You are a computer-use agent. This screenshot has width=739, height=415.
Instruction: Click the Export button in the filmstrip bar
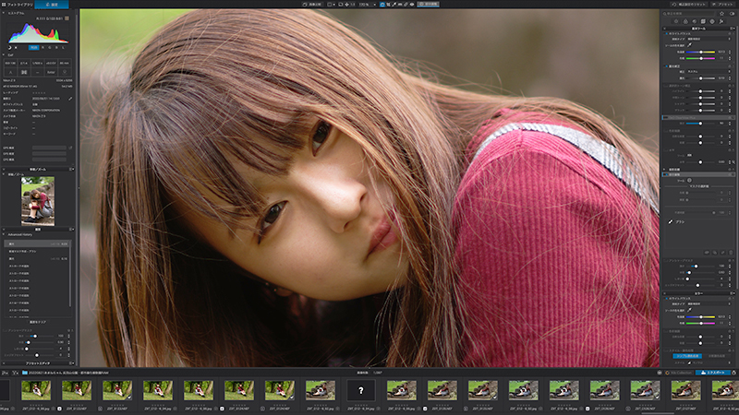point(712,373)
